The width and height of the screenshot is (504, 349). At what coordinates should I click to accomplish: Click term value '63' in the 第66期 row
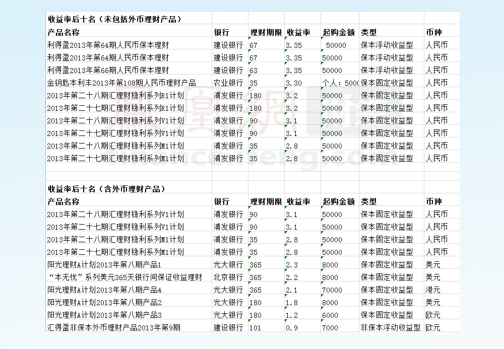[x=254, y=71]
